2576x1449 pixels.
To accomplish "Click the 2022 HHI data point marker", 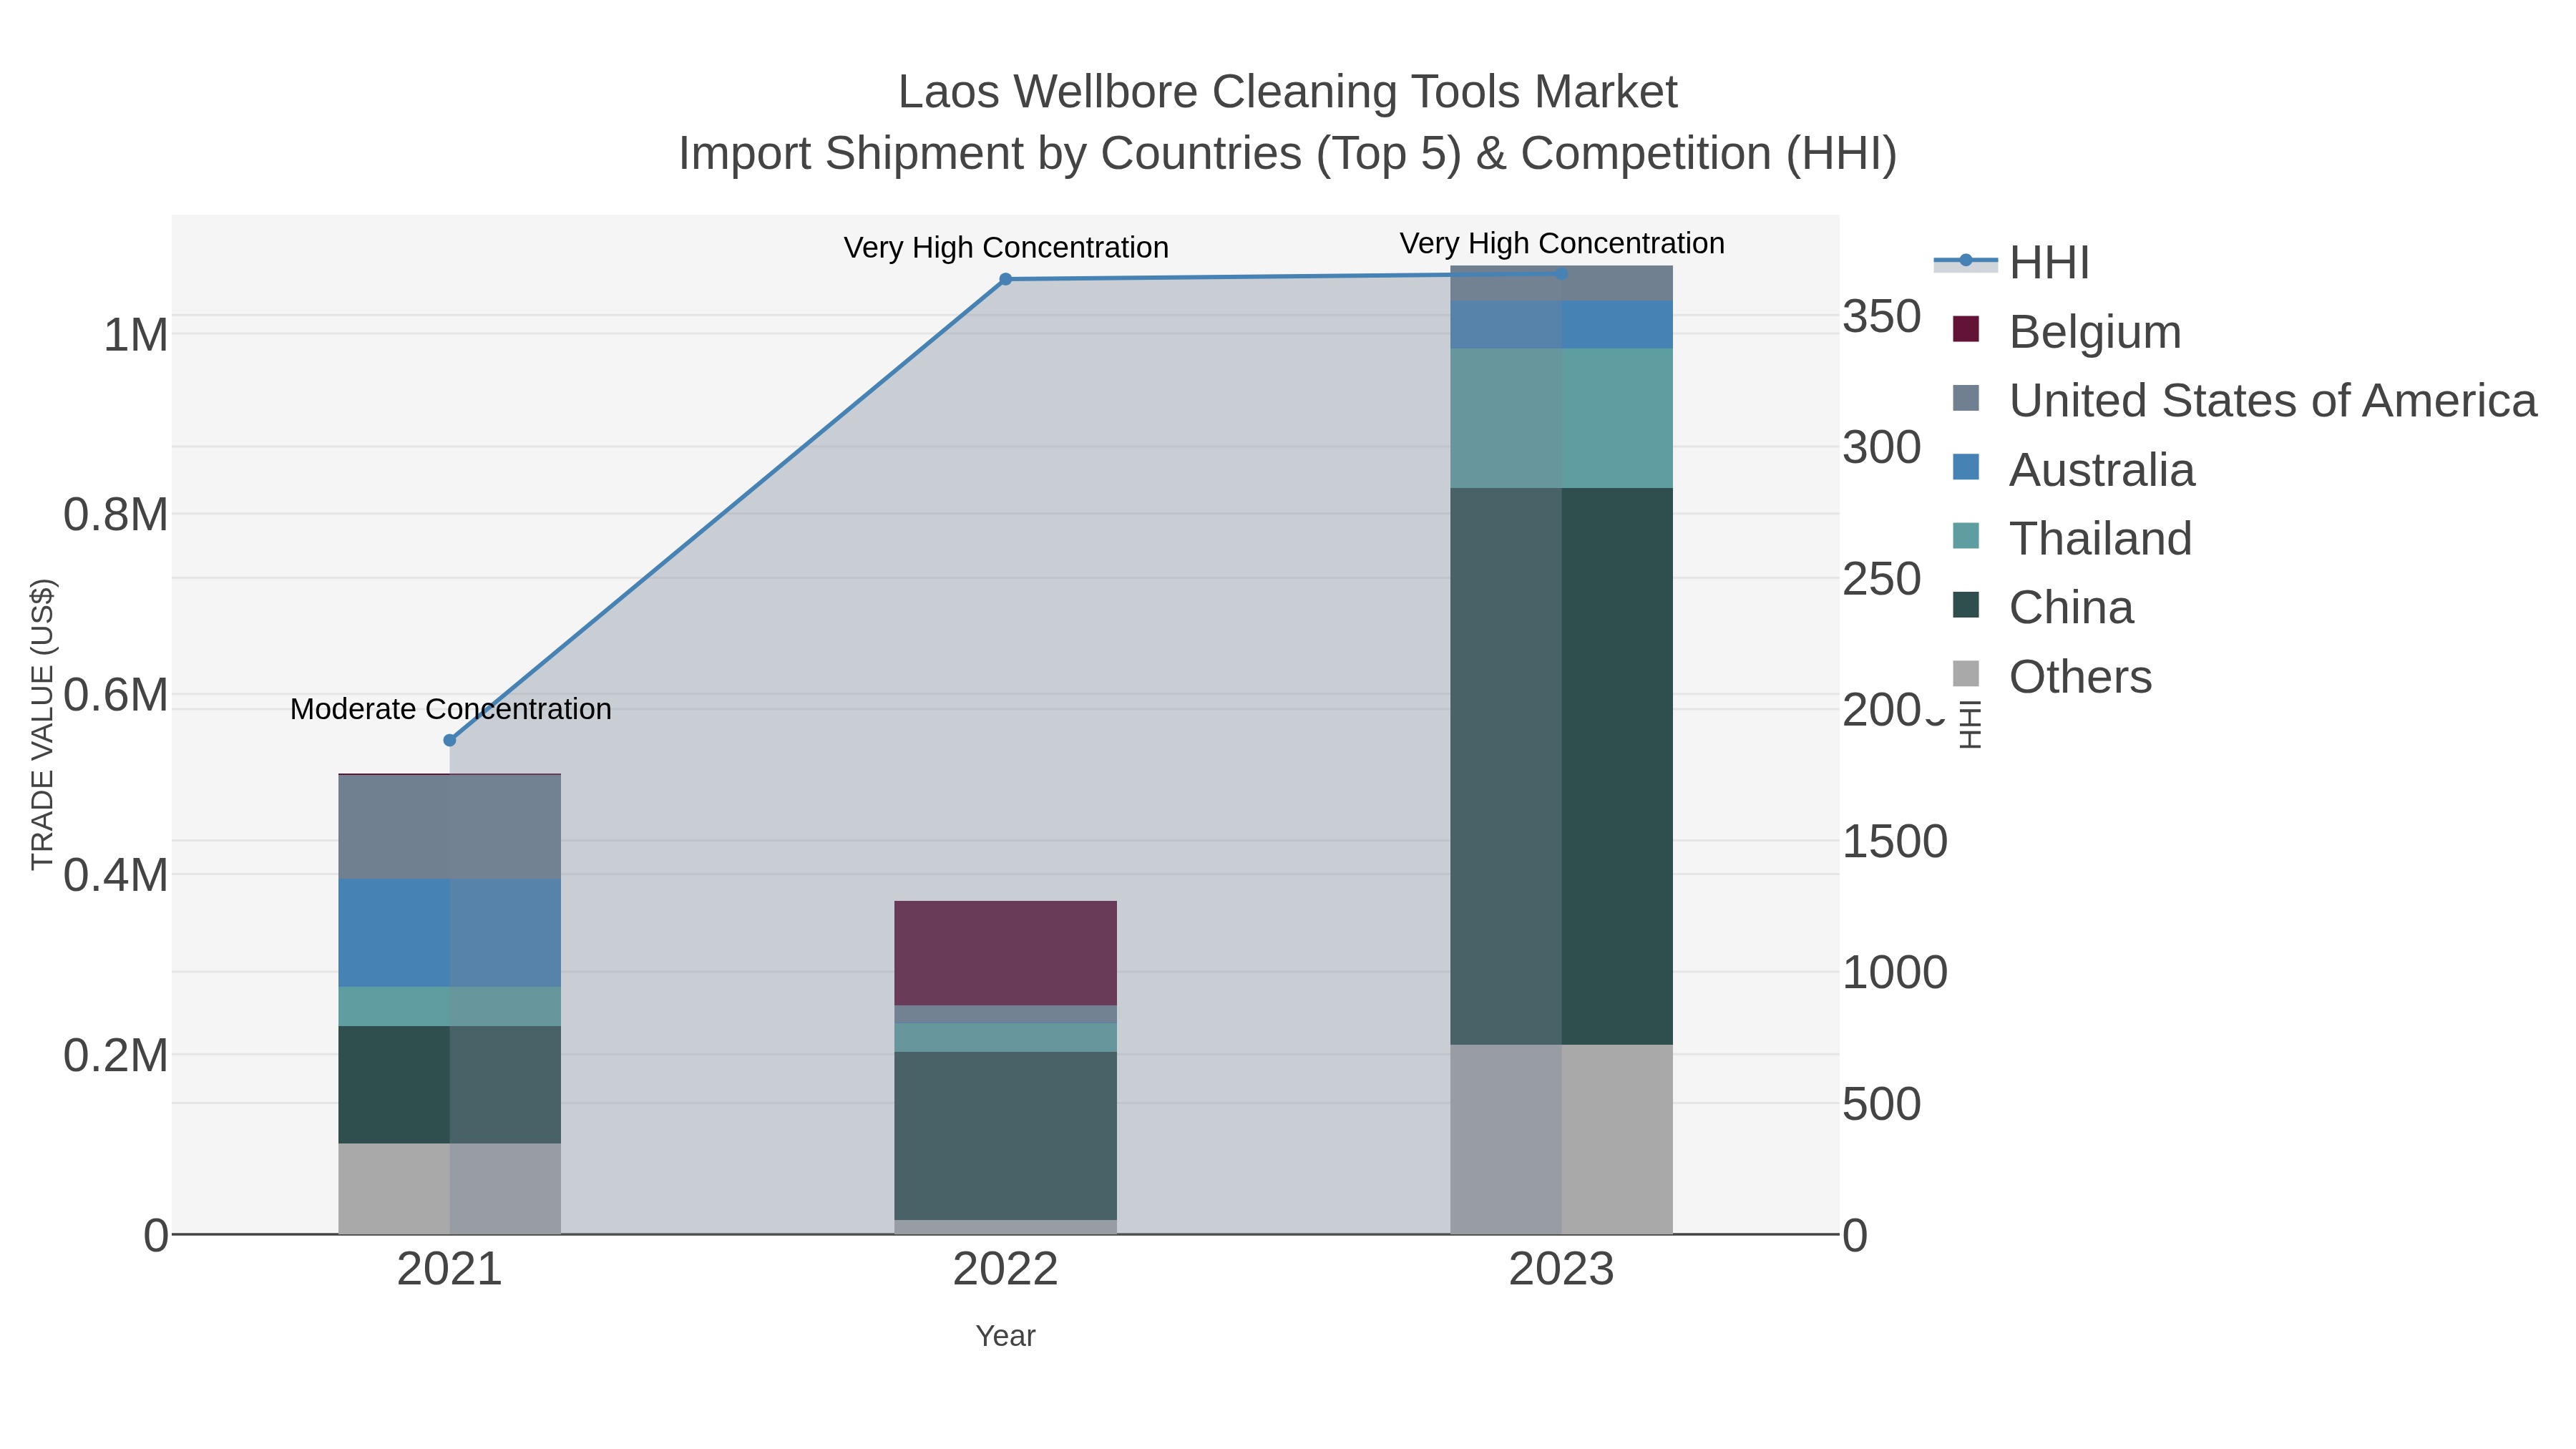I will click(1006, 280).
